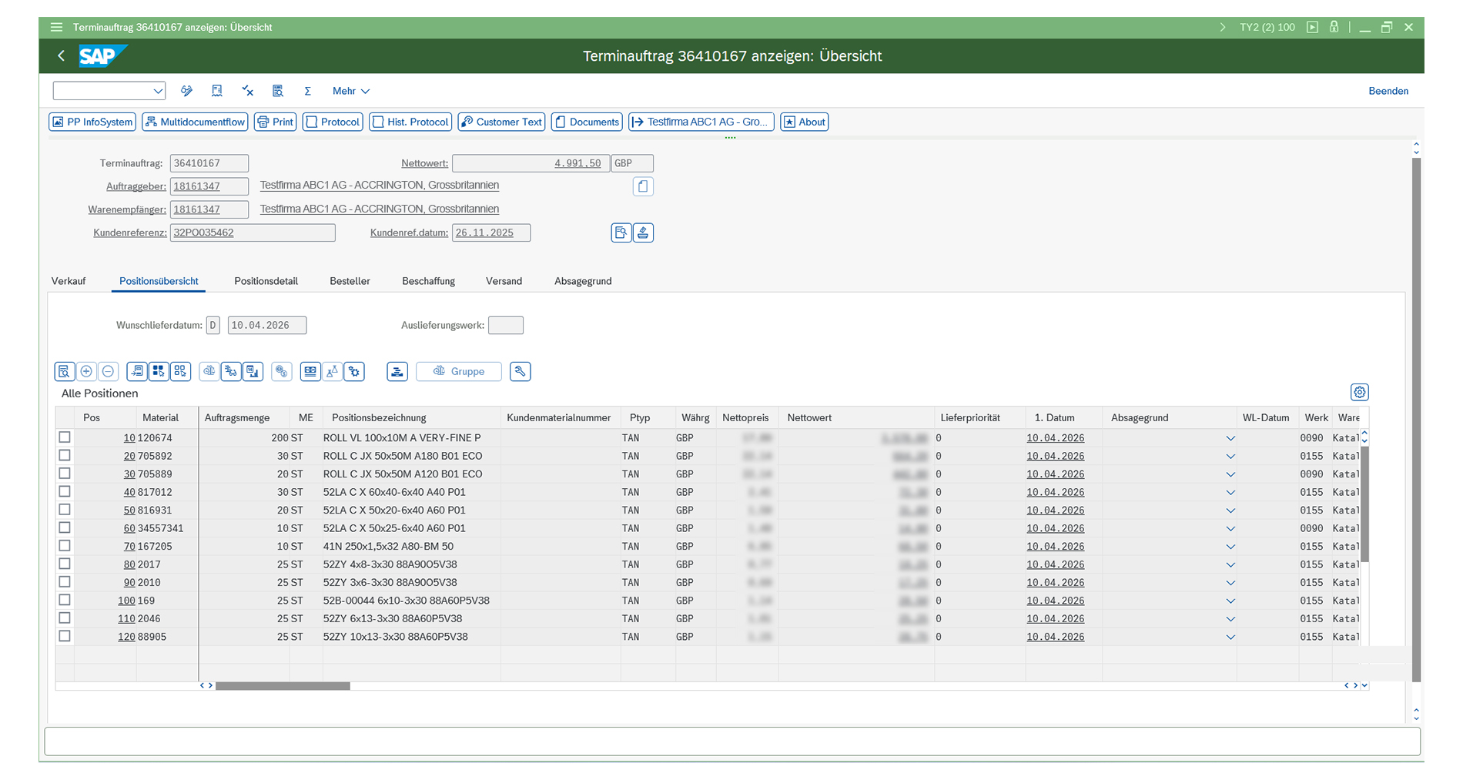Tick the checkbox for position 10
Screen dimensions: 1463x780
coord(65,437)
